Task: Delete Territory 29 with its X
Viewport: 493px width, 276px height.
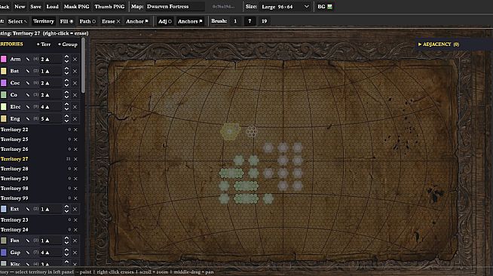Action: point(75,179)
